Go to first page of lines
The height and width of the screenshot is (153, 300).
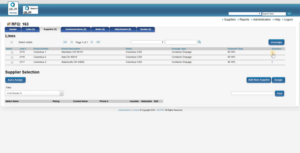click(65, 42)
